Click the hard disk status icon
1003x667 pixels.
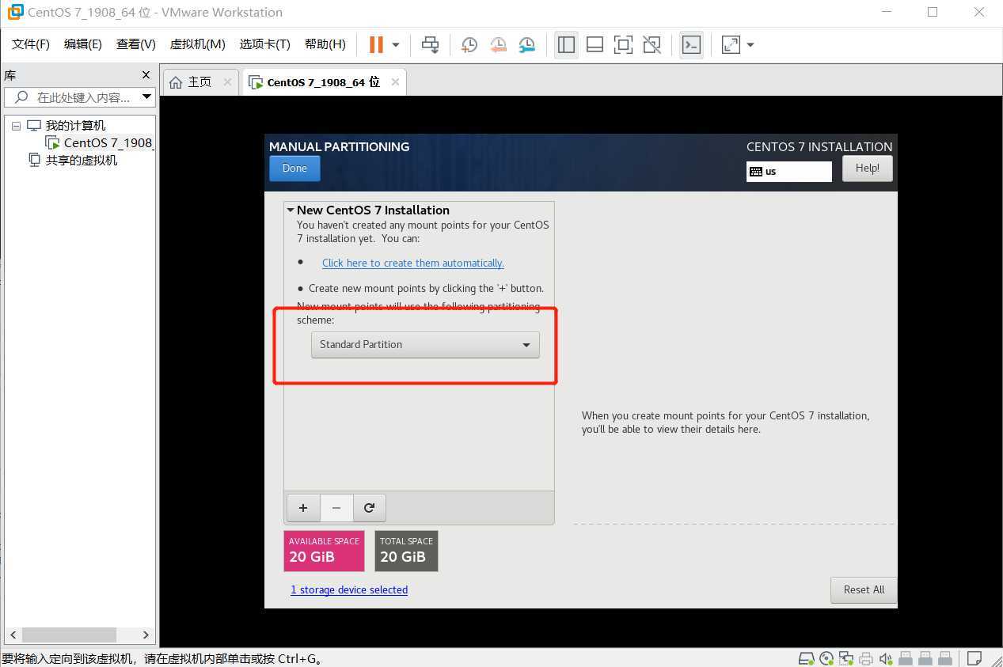click(807, 658)
